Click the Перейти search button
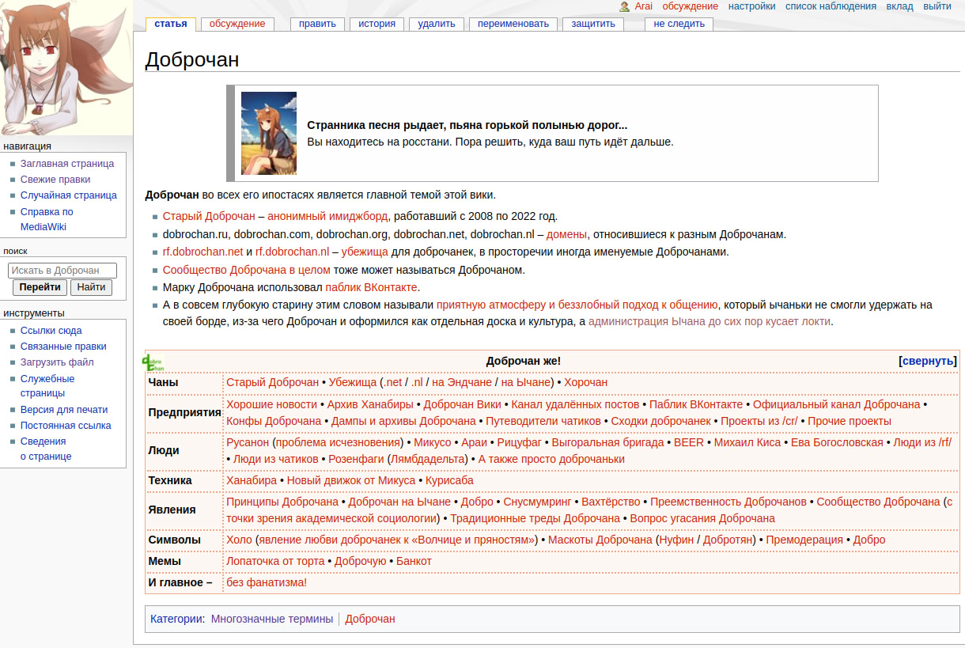Screen dimensions: 965x648 pyautogui.click(x=40, y=287)
